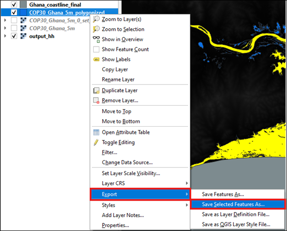Select the COP30_Ghana_5m layer name
The image size is (287, 231).
52,28
